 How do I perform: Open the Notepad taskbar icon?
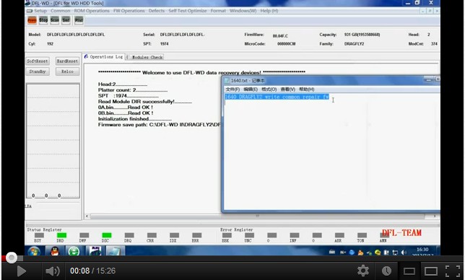(114, 251)
